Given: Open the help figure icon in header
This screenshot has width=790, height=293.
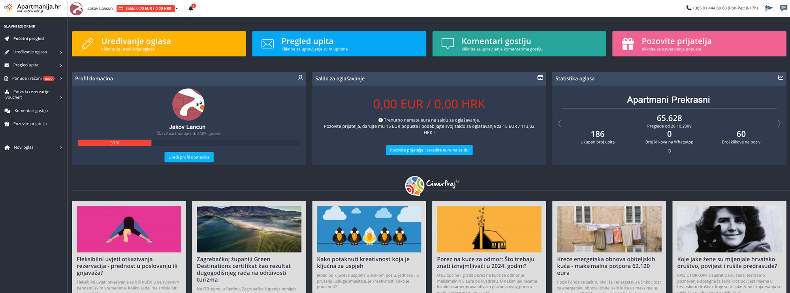Looking at the screenshot, I should 768,8.
